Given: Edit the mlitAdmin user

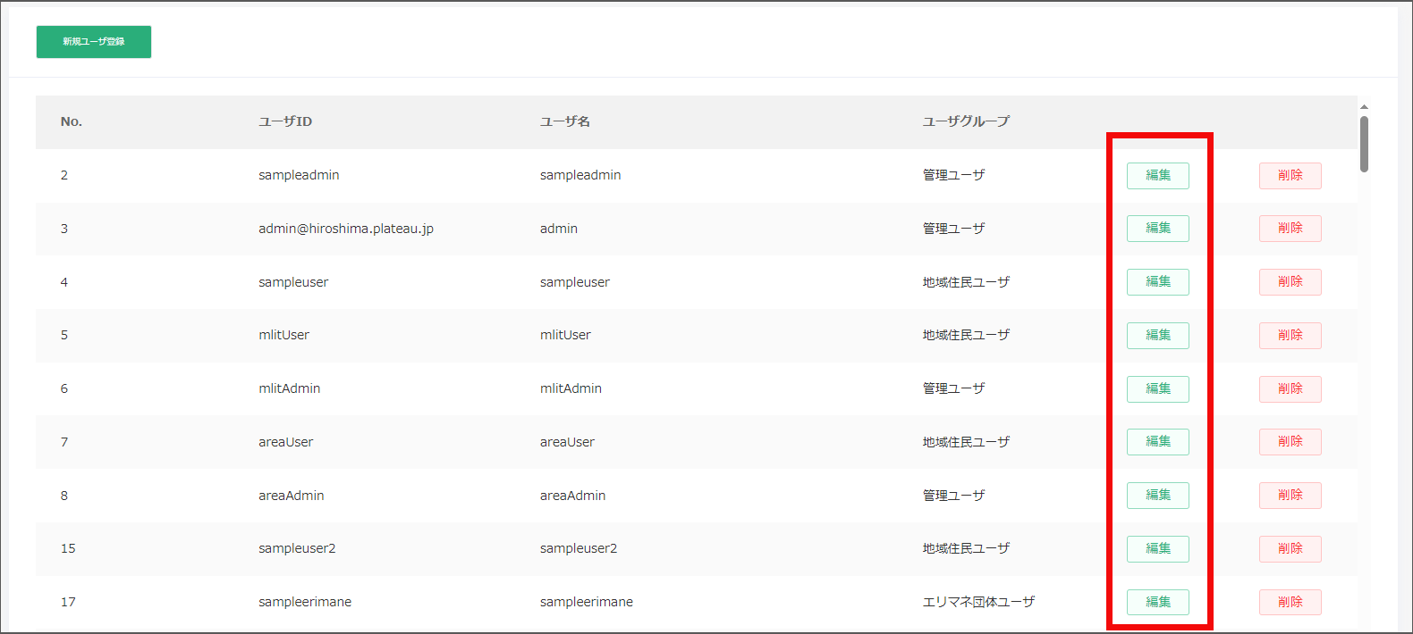Looking at the screenshot, I should [x=1157, y=388].
